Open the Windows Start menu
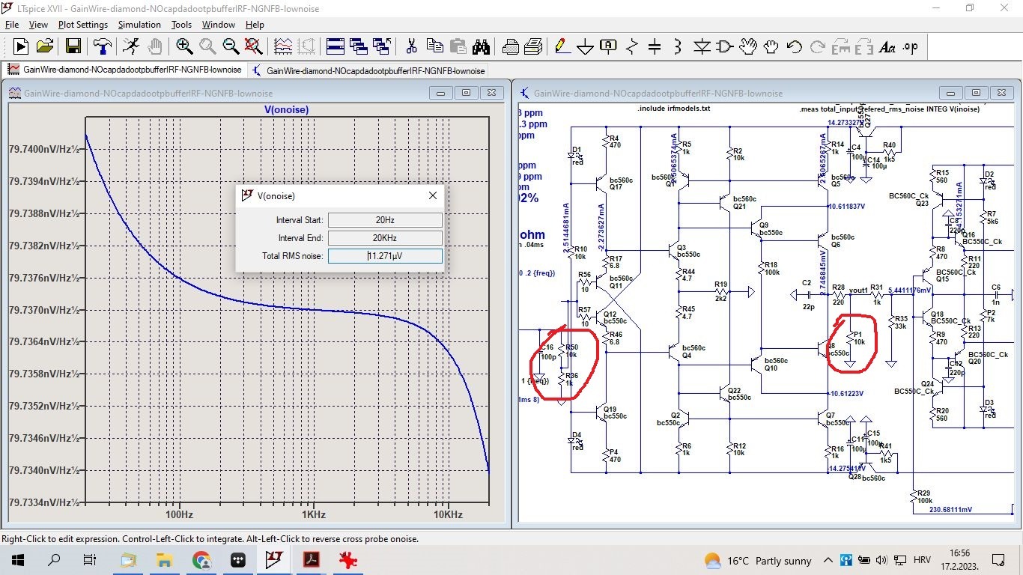Screen dimensions: 1023x575 [18, 560]
